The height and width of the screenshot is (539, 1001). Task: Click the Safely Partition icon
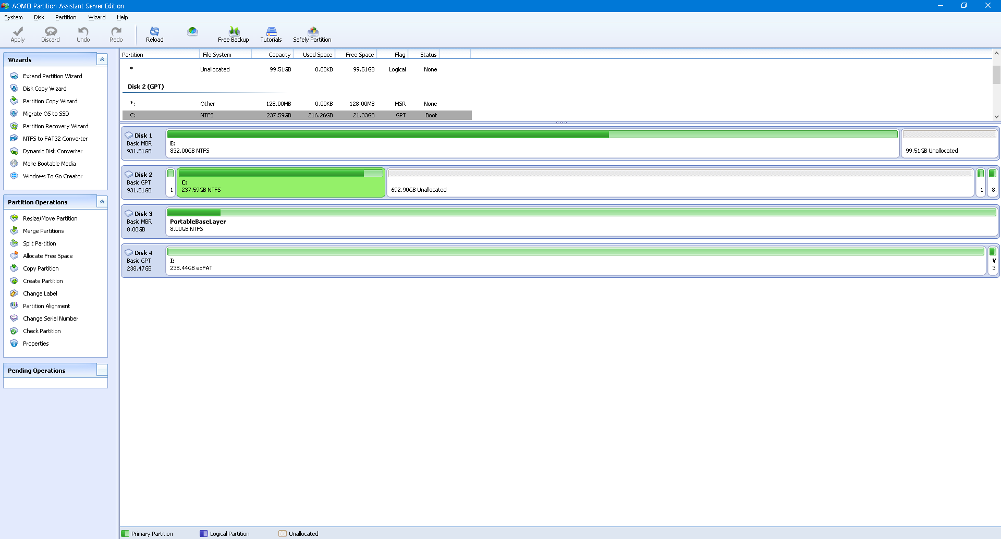[x=312, y=34]
